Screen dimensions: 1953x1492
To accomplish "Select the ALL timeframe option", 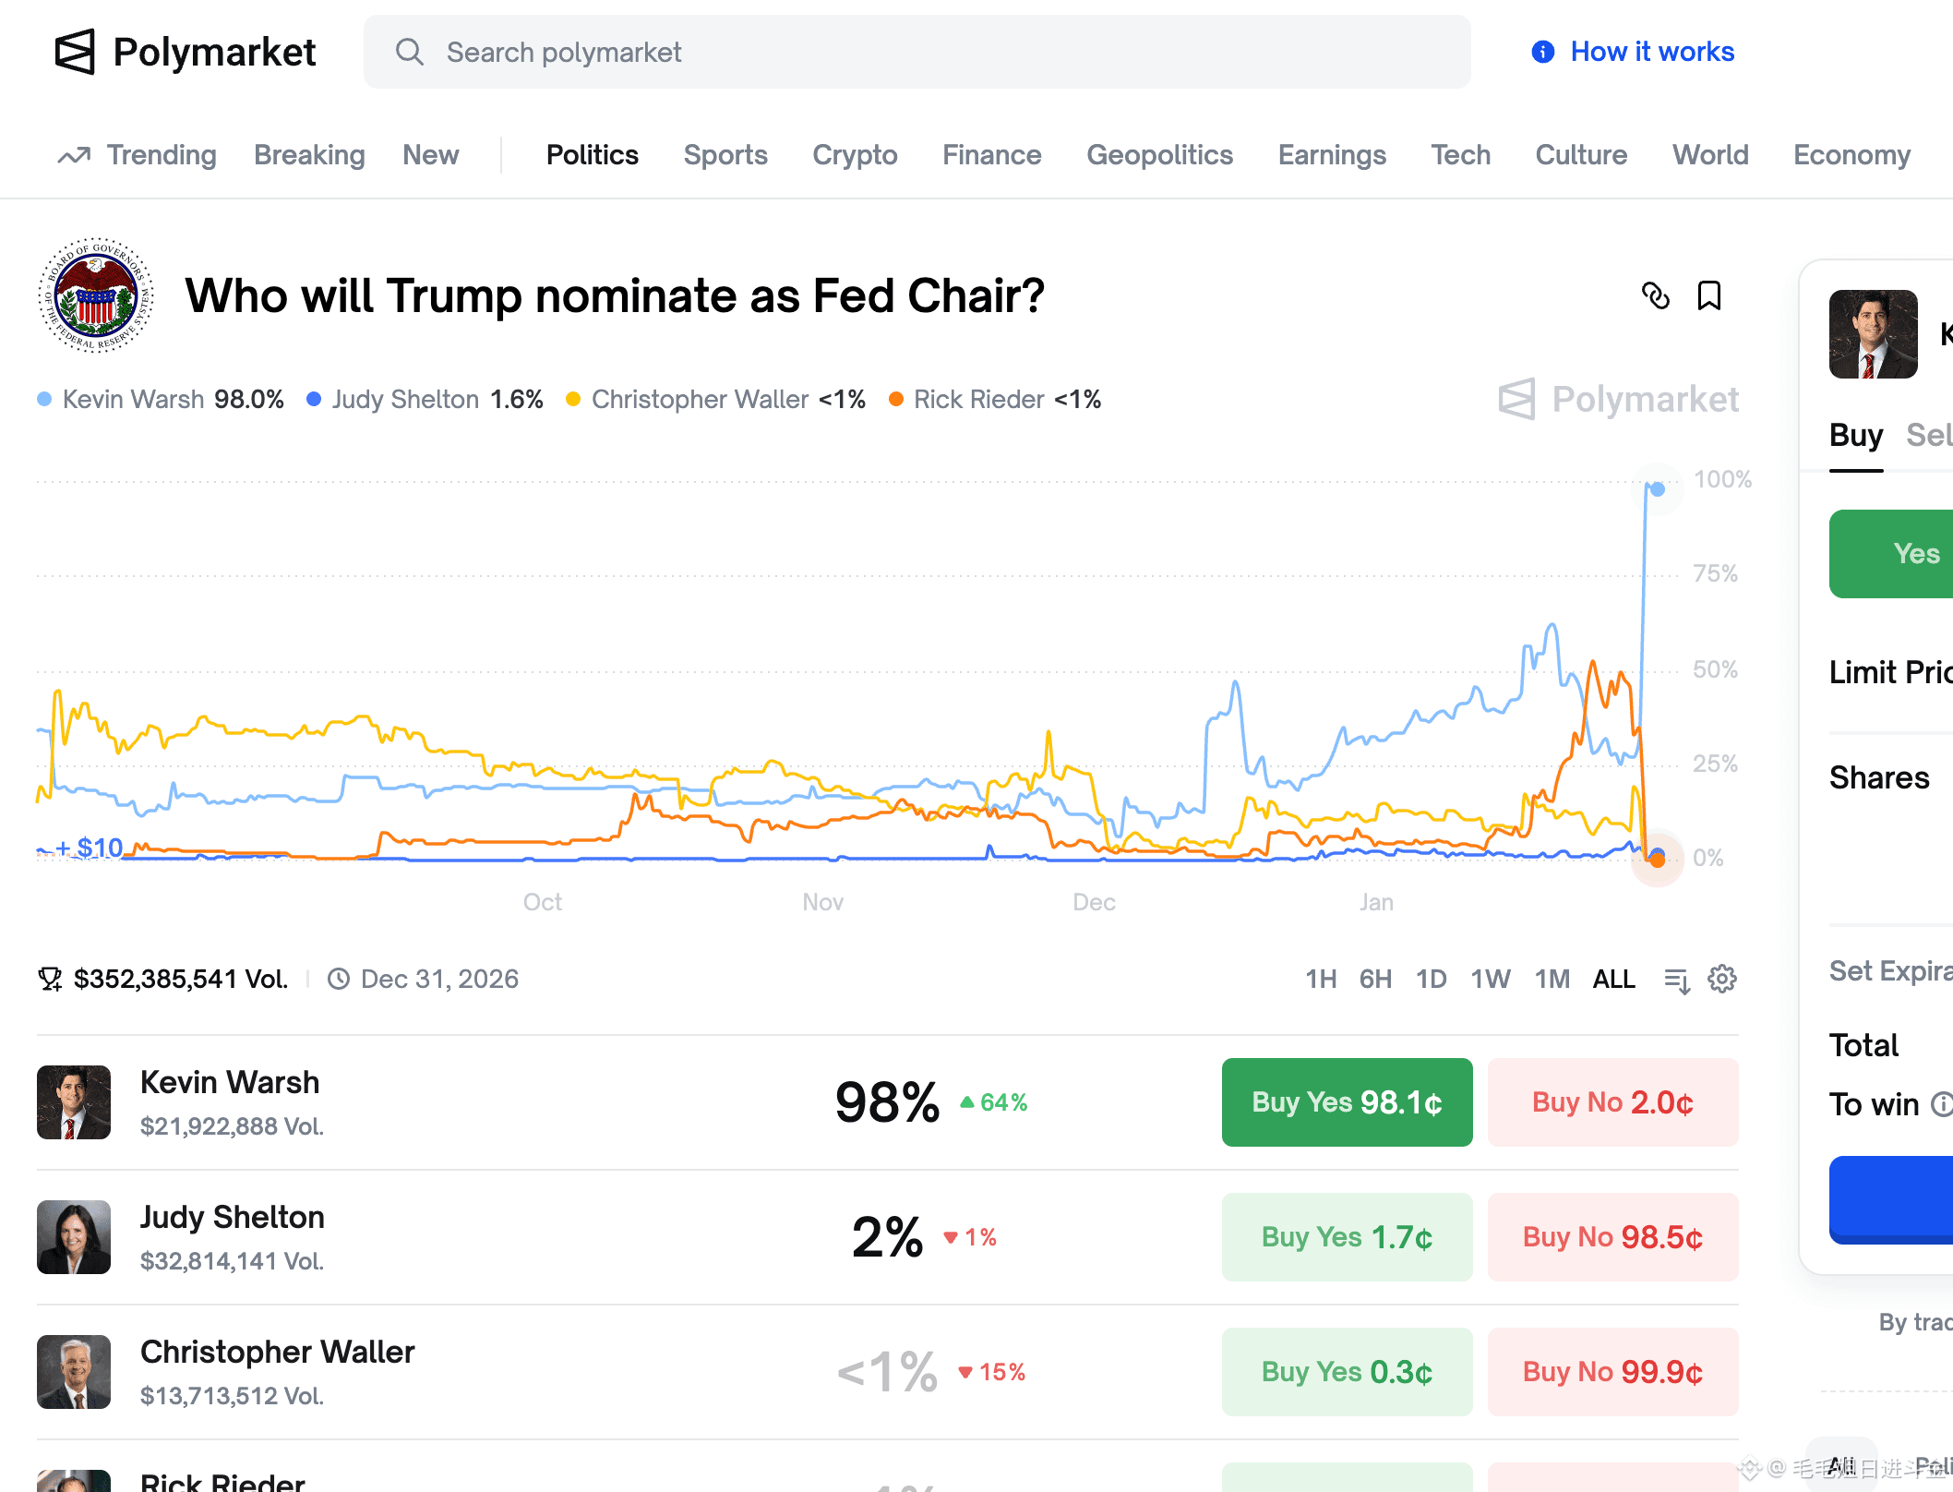I will pyautogui.click(x=1613, y=979).
